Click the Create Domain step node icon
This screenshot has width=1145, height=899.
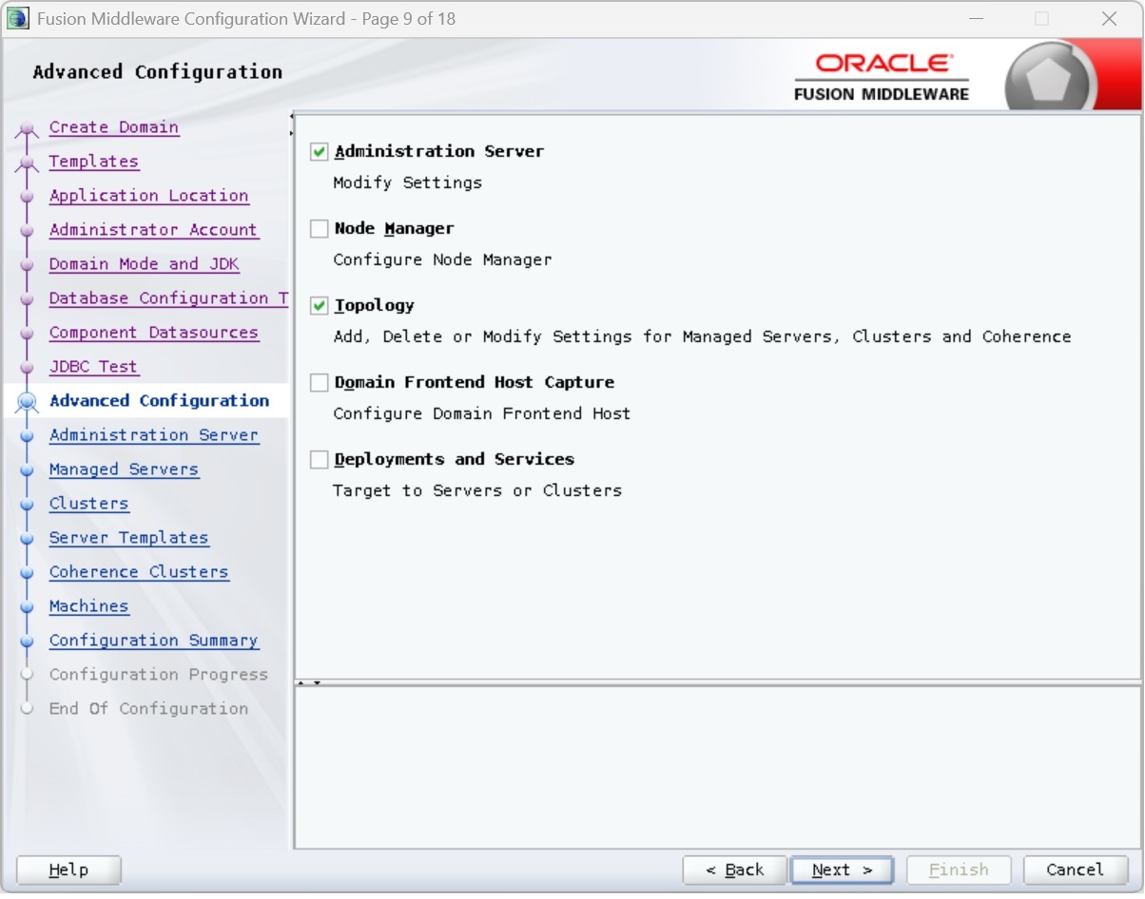pyautogui.click(x=27, y=129)
